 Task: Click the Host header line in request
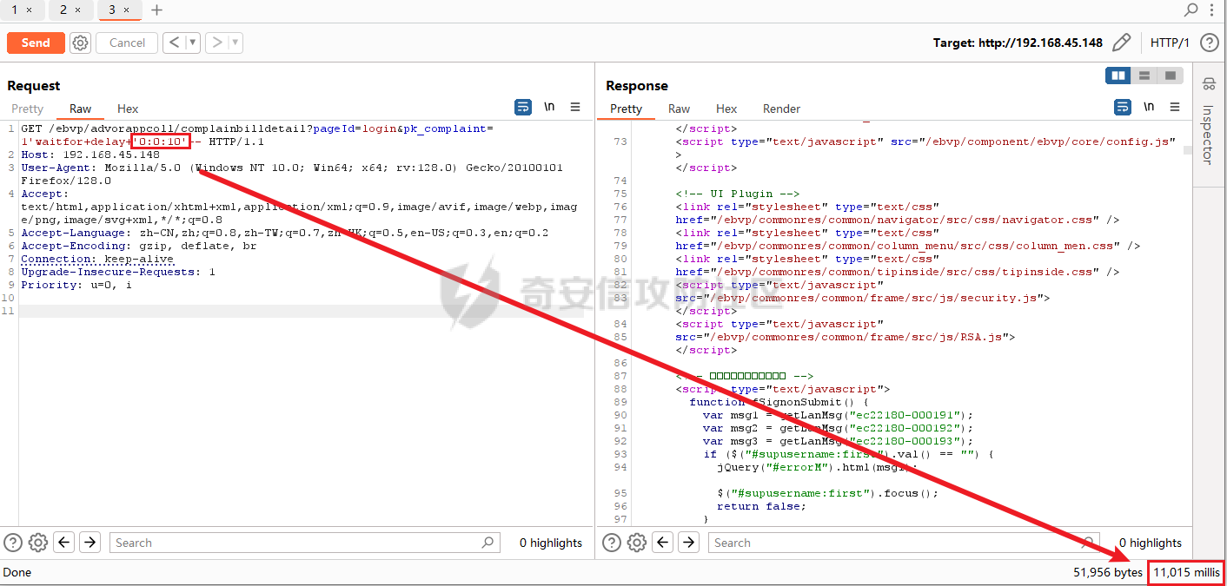[x=90, y=155]
